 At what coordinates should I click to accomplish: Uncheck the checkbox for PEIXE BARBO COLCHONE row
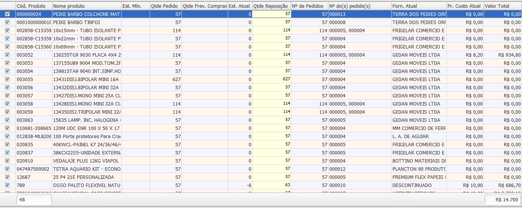pos(7,14)
